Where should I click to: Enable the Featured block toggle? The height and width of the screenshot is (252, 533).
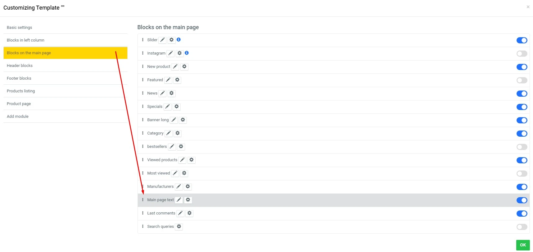click(x=522, y=80)
